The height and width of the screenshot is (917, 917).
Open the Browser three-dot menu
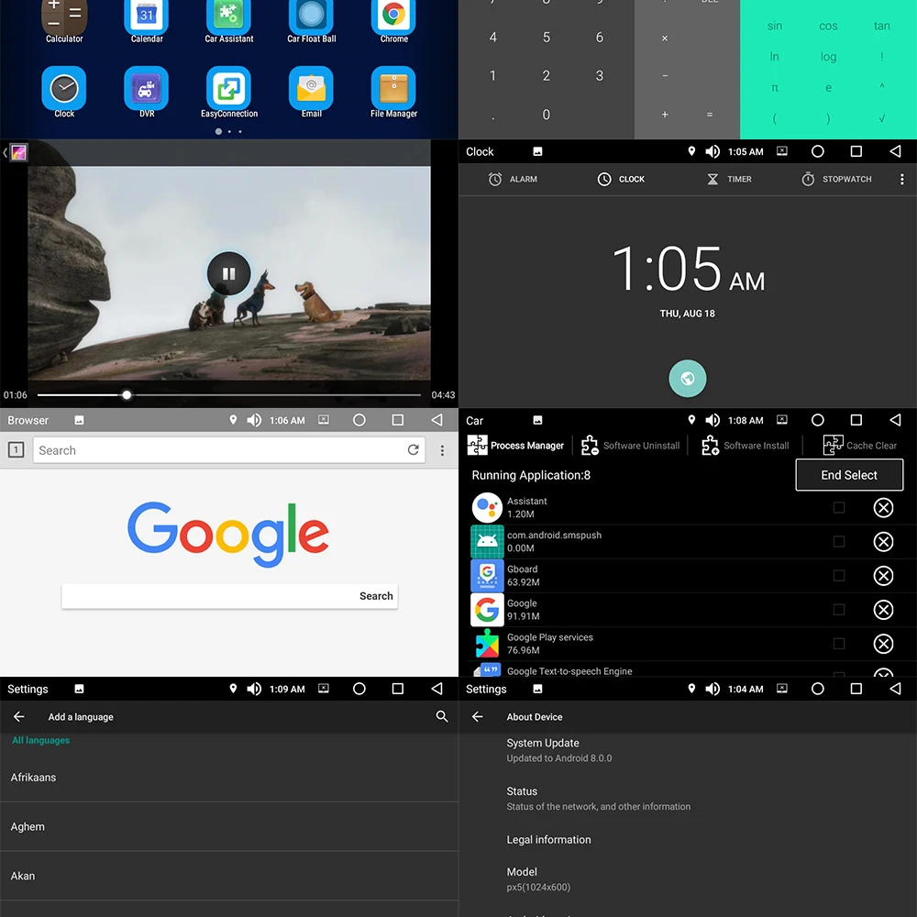442,450
